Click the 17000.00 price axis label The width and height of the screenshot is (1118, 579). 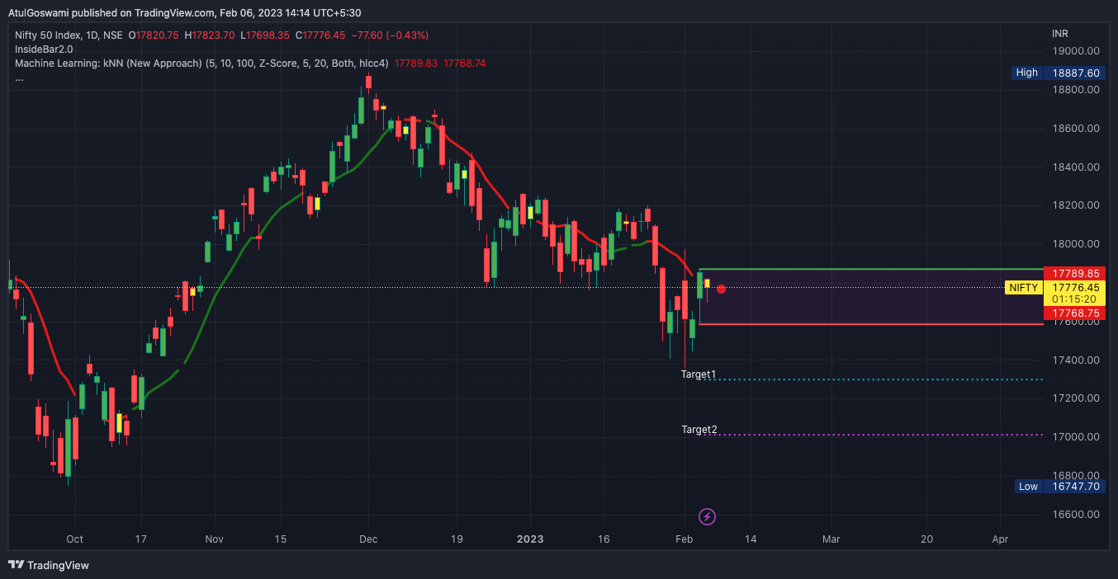pos(1076,437)
